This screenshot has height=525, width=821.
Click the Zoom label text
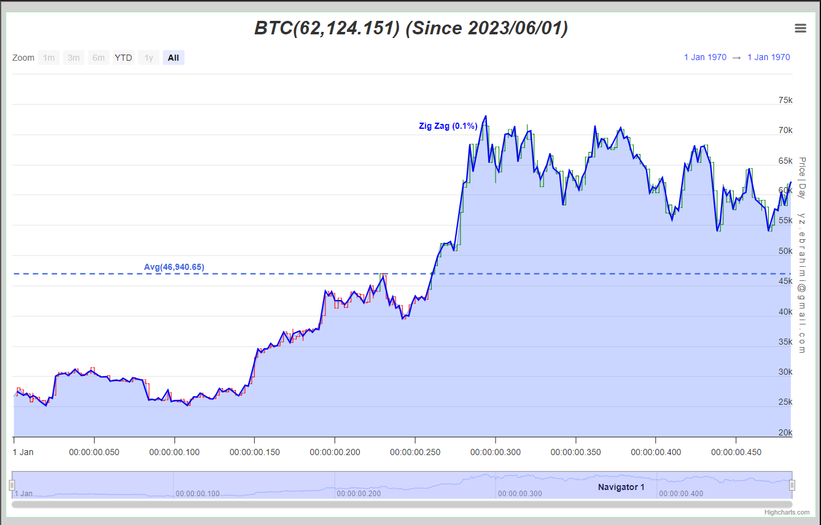[23, 58]
